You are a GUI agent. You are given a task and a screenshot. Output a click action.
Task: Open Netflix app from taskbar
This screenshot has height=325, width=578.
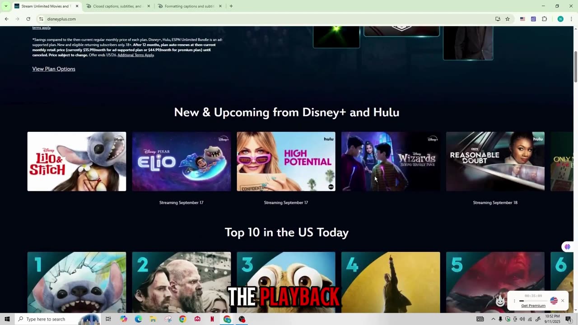point(212,319)
